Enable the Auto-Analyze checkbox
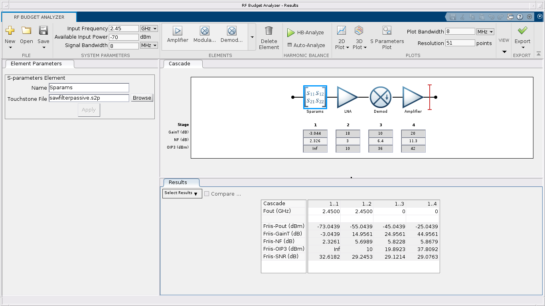Viewport: 545px width, 306px height. click(x=290, y=45)
